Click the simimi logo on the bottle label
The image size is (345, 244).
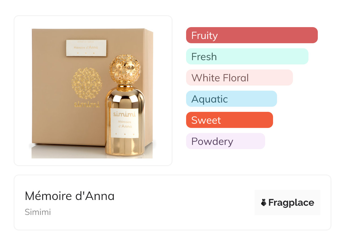pos(125,114)
